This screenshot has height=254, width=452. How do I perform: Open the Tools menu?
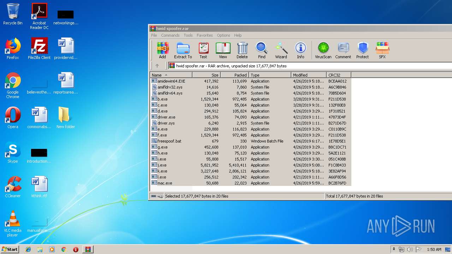[188, 35]
